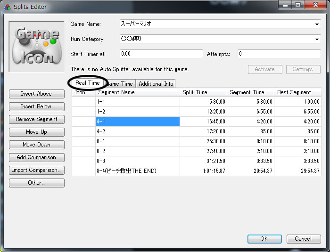Screen dimensions: 330x252
Task: Open the Import Comparison dialog
Action: [37, 171]
